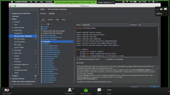Click the code editor vertical scrollbar
Image resolution: width=170 pixels, height=95 pixels.
[158, 32]
